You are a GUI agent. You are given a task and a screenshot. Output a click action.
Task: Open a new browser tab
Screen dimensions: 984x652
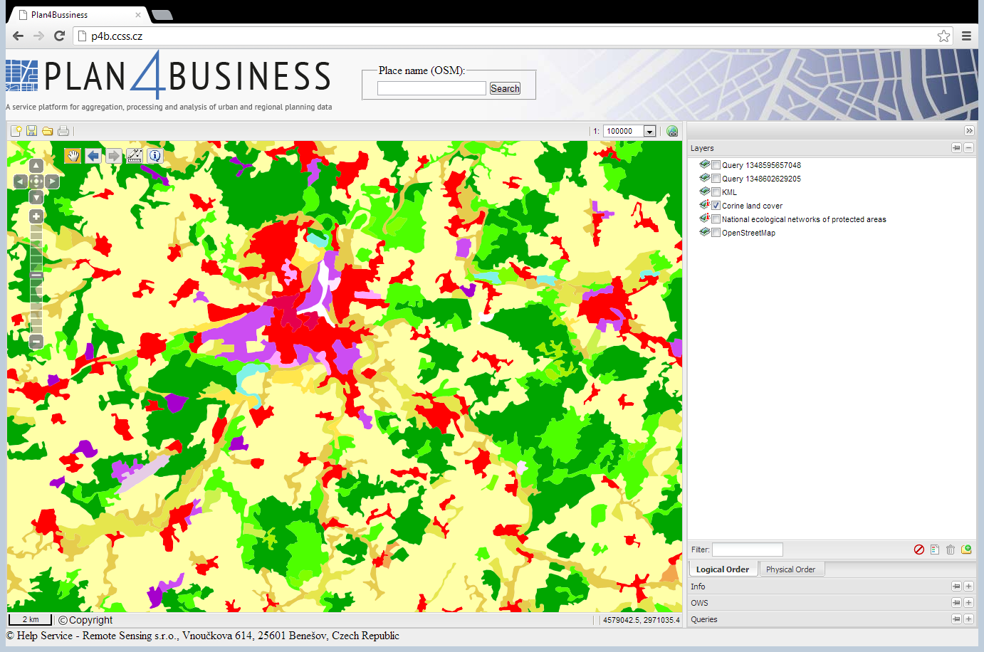(162, 15)
